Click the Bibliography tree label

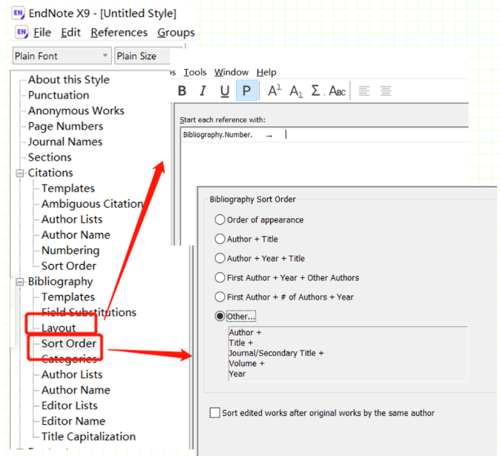click(60, 282)
